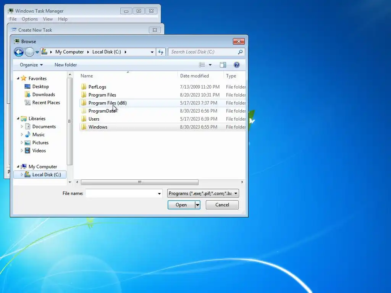Click the Favorites star icon
Viewport: 391px width, 293px height.
(x=24, y=78)
